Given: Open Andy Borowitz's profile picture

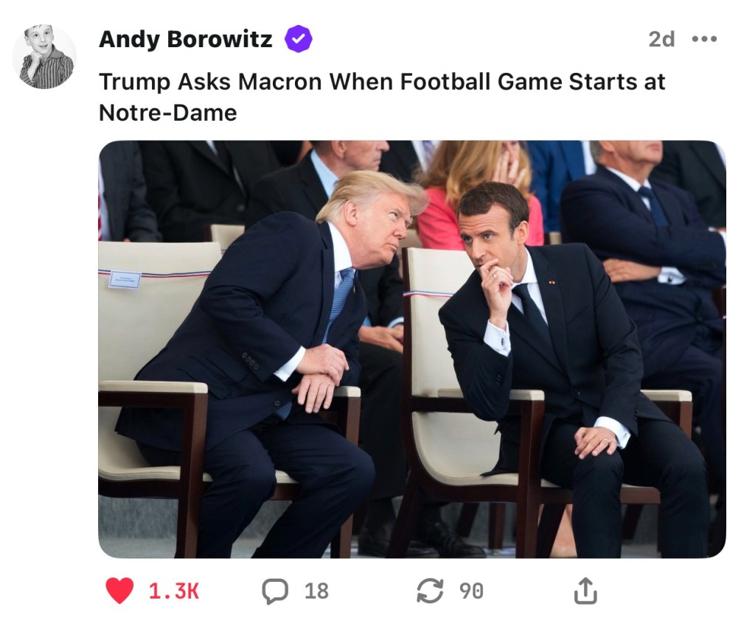Looking at the screenshot, I should point(45,57).
